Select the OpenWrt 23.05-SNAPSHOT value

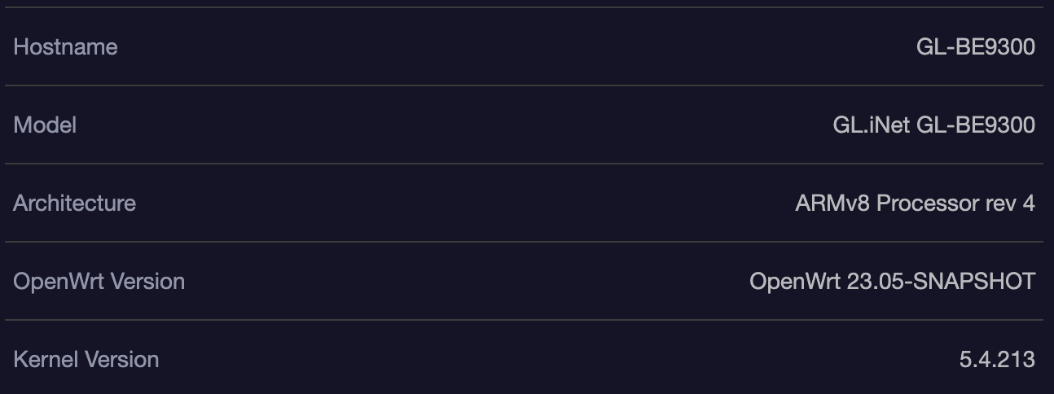click(x=892, y=282)
